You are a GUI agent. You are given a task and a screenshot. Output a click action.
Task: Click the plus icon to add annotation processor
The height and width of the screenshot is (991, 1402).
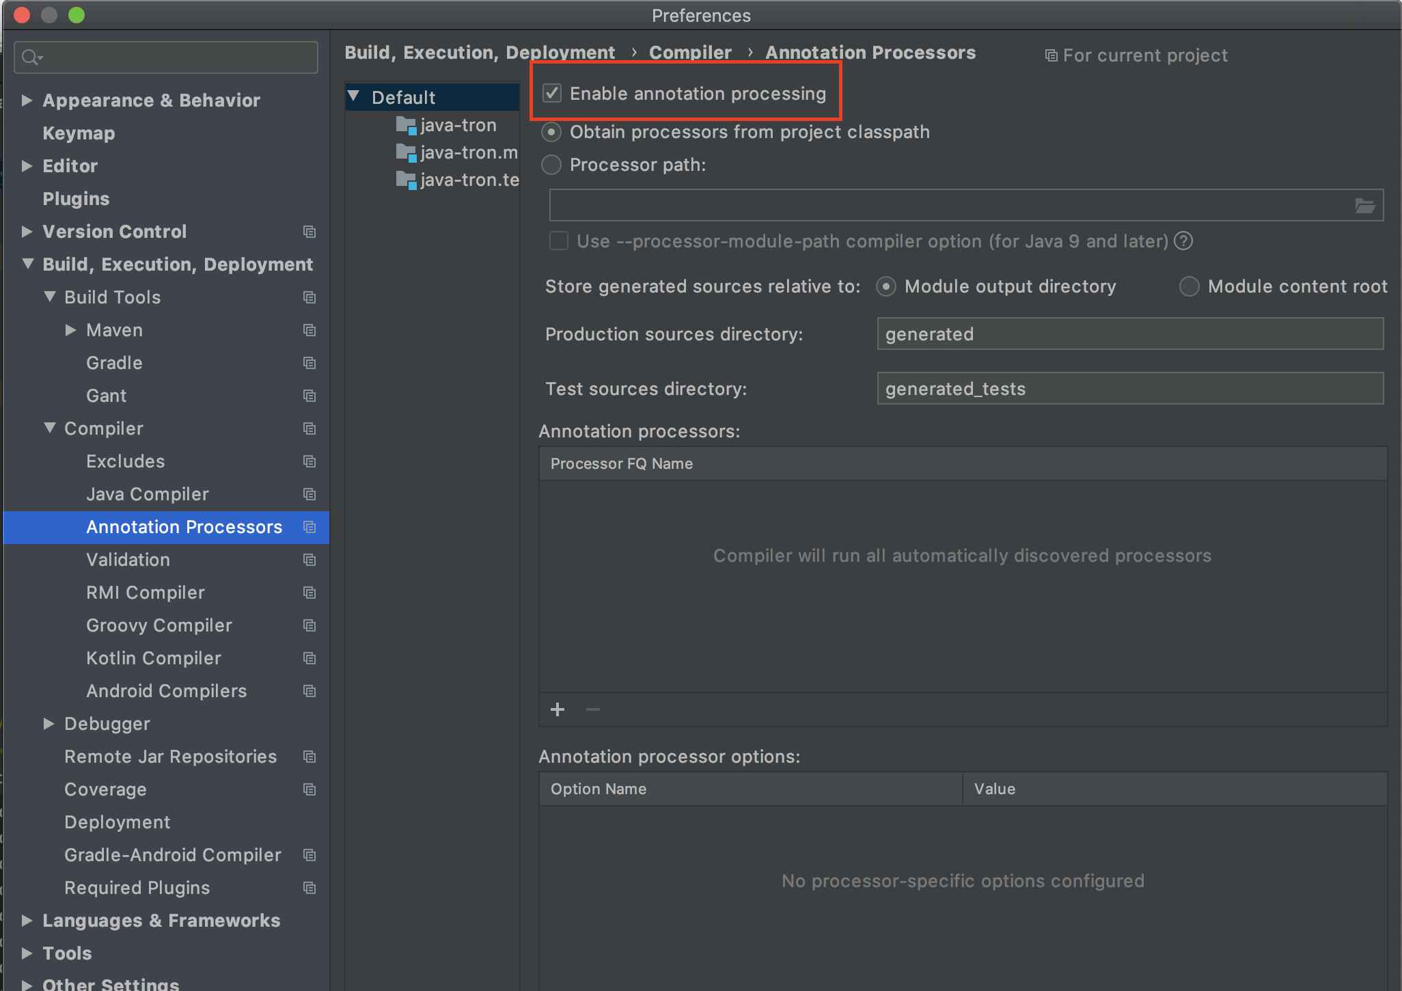click(x=558, y=709)
